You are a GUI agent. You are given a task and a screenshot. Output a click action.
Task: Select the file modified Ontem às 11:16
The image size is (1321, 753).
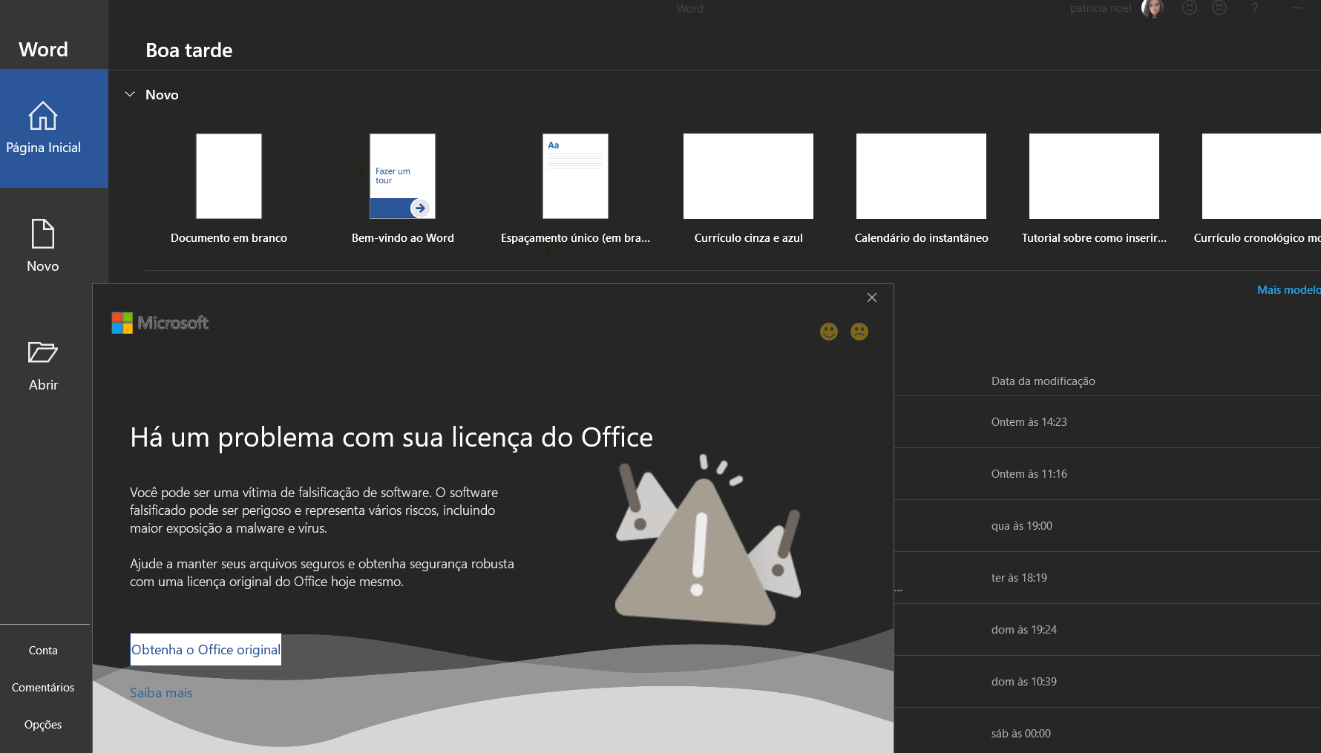tap(1107, 474)
